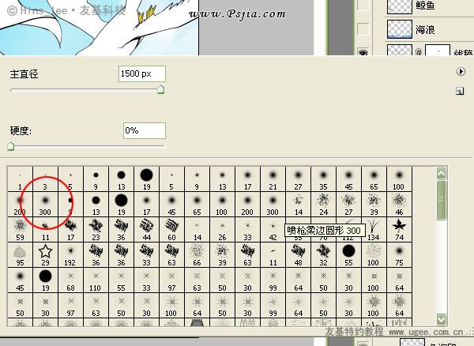Select the maple leaf brush 74
Viewport: 474px width, 346px height.
click(x=399, y=229)
